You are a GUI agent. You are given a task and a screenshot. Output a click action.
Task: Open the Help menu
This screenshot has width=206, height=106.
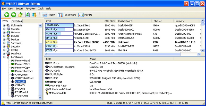(x=49, y=9)
